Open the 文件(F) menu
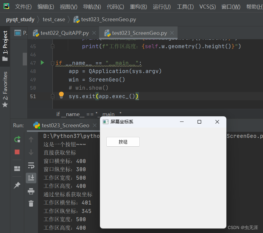263x233 pixels. [23, 7]
